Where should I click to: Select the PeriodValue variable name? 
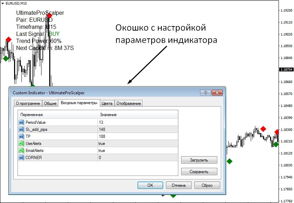click(x=36, y=122)
